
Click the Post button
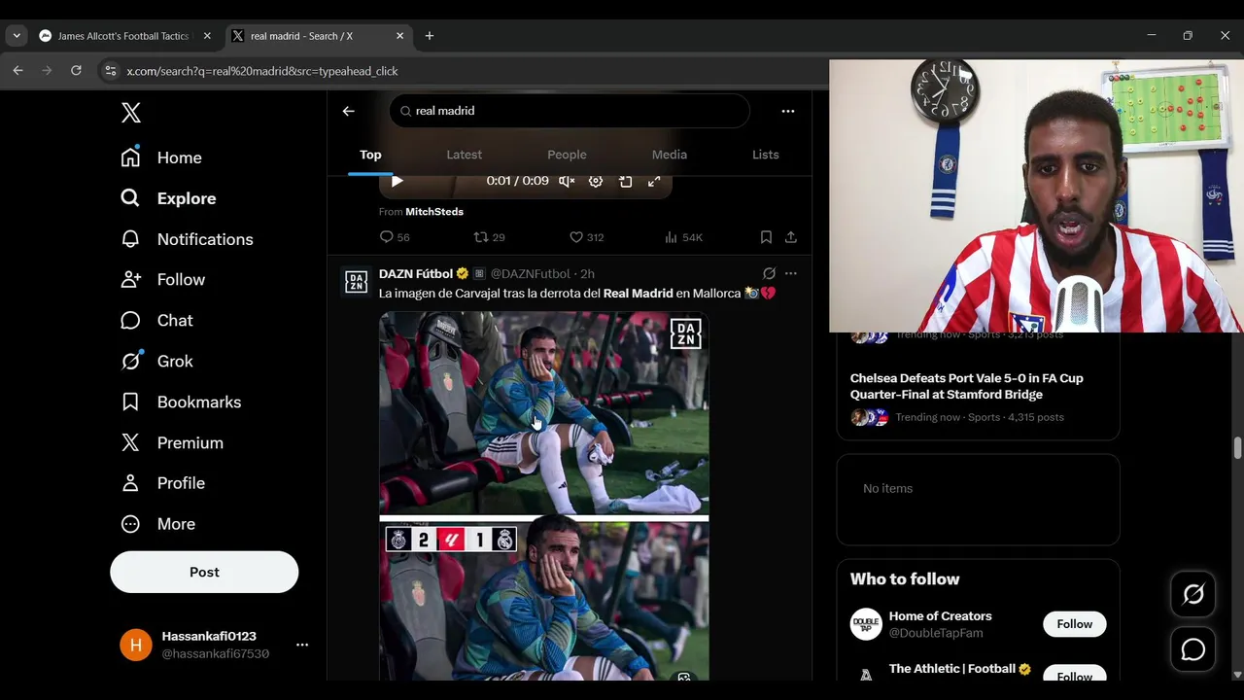pyautogui.click(x=204, y=572)
